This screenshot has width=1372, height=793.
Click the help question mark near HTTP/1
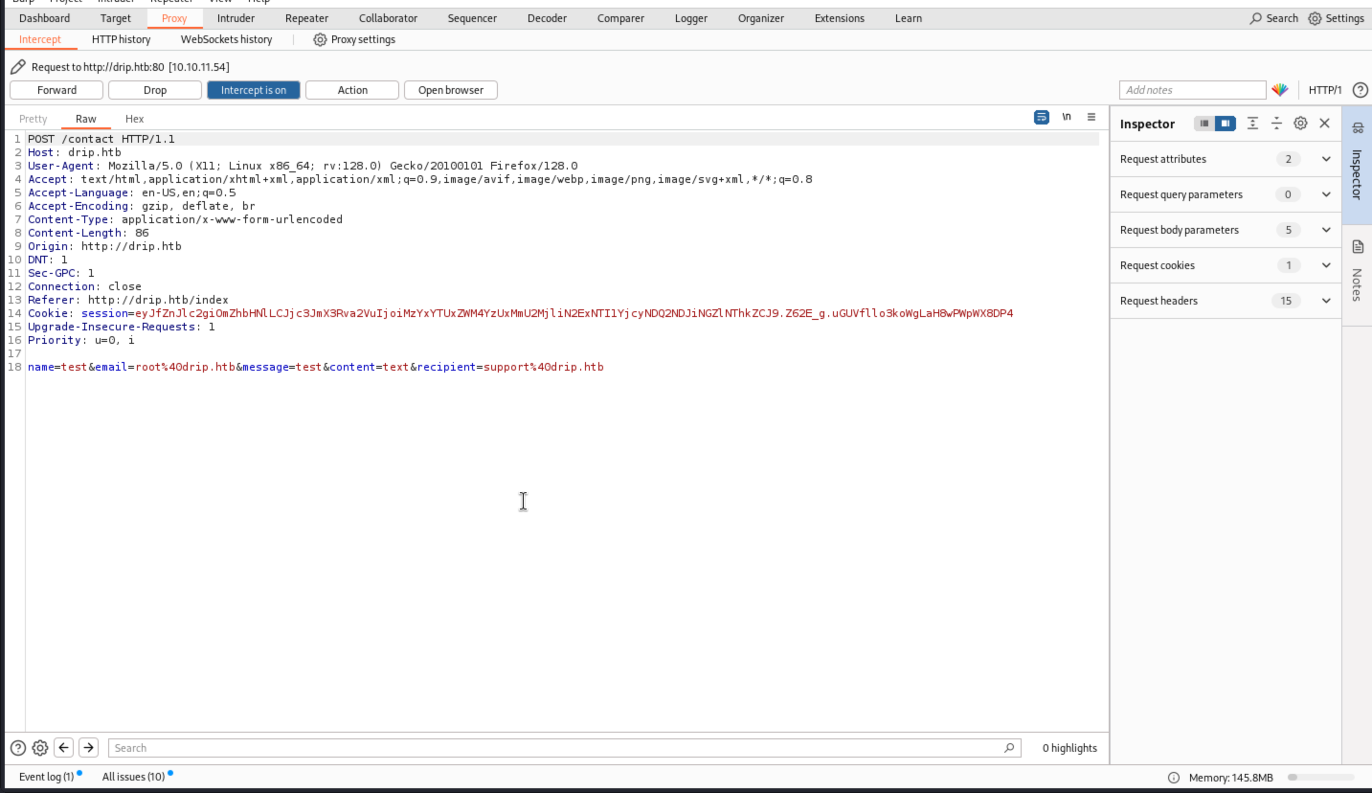pyautogui.click(x=1360, y=90)
